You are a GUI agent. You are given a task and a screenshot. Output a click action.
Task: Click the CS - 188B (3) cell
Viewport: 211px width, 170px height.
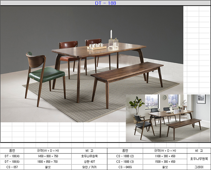125,162
